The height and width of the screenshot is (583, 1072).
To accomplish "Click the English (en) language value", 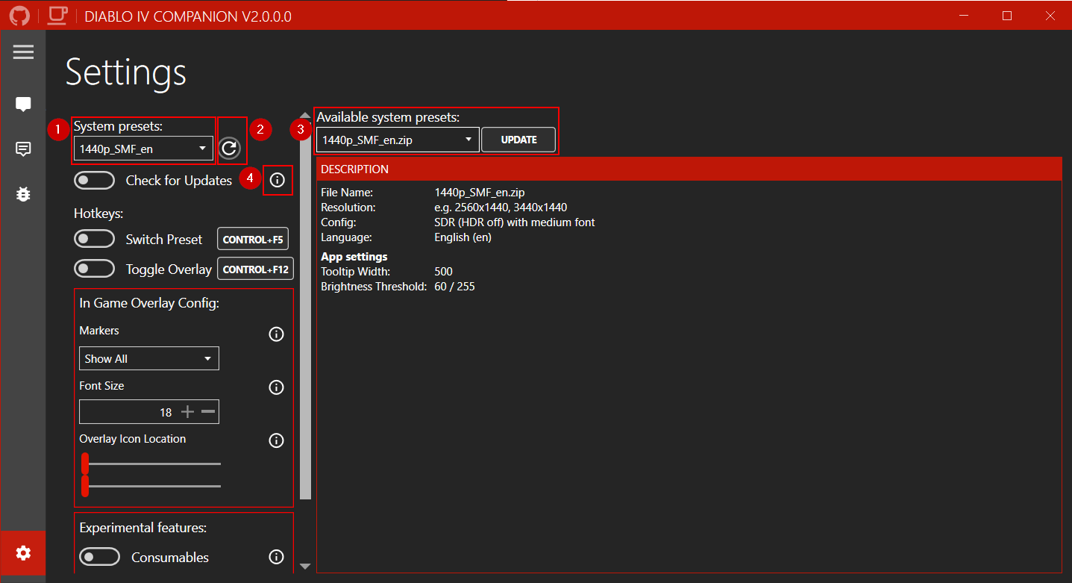I will [x=463, y=237].
